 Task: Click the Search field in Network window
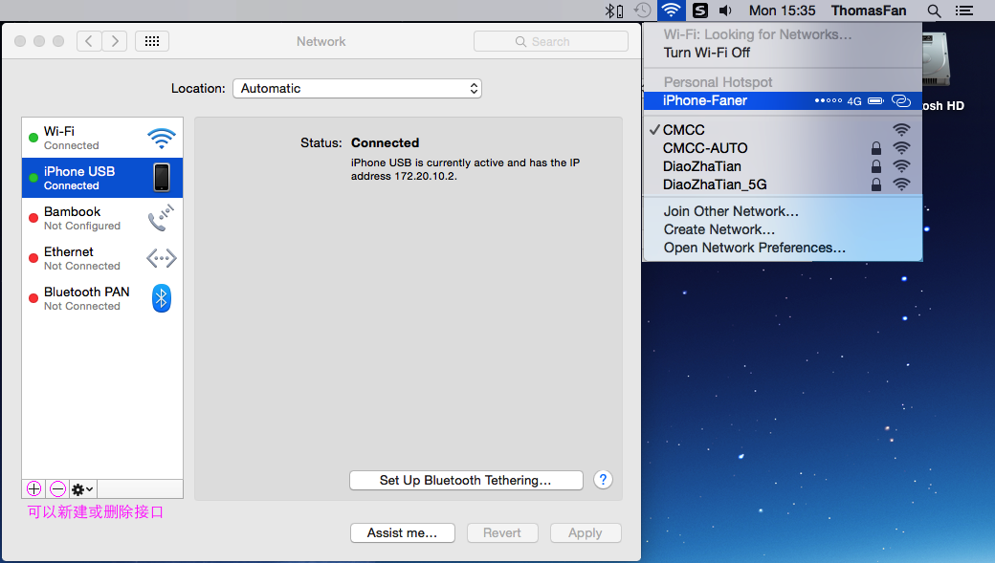551,41
